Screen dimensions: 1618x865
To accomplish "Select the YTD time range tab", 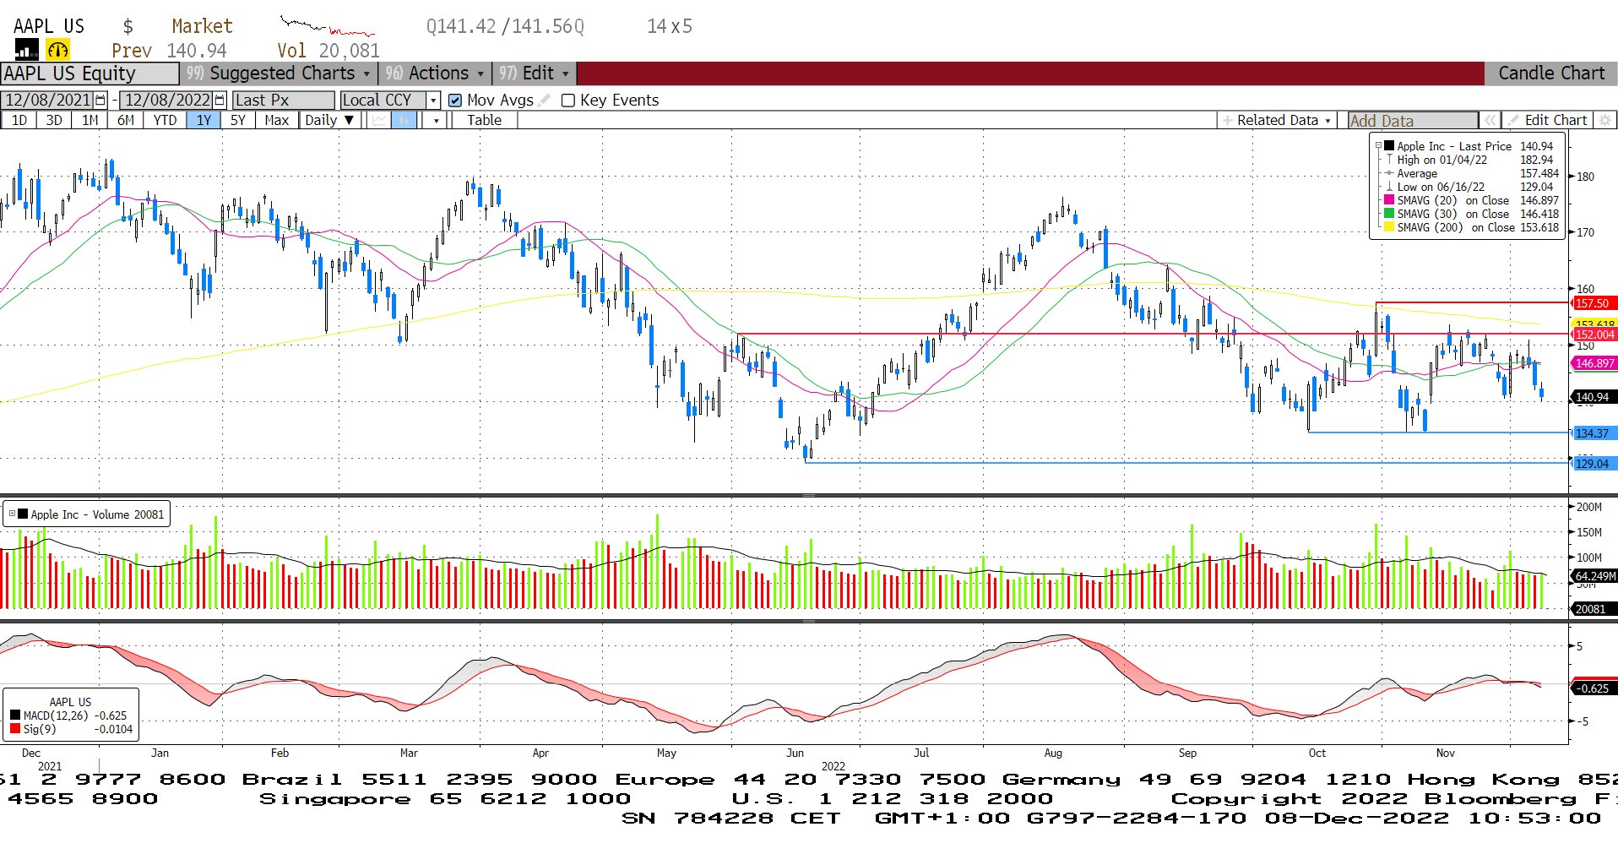I will (166, 120).
